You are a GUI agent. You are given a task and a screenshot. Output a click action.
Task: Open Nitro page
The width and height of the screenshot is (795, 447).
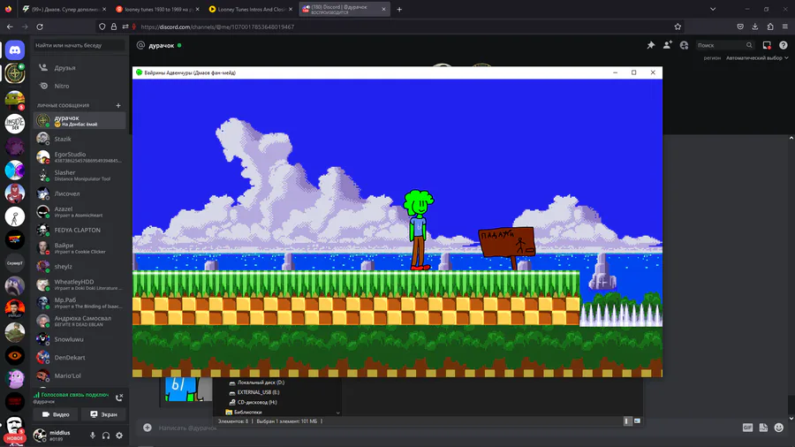79,86
